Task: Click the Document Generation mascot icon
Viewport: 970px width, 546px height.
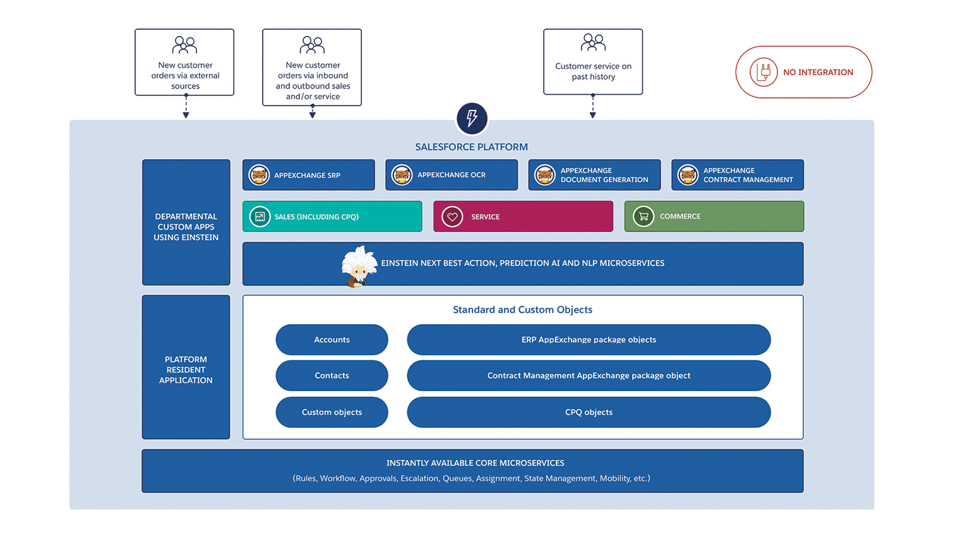Action: click(545, 175)
